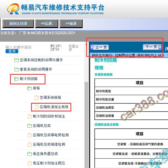Go back using <<后退 button
This screenshot has height=168, width=168.
(x=47, y=23)
